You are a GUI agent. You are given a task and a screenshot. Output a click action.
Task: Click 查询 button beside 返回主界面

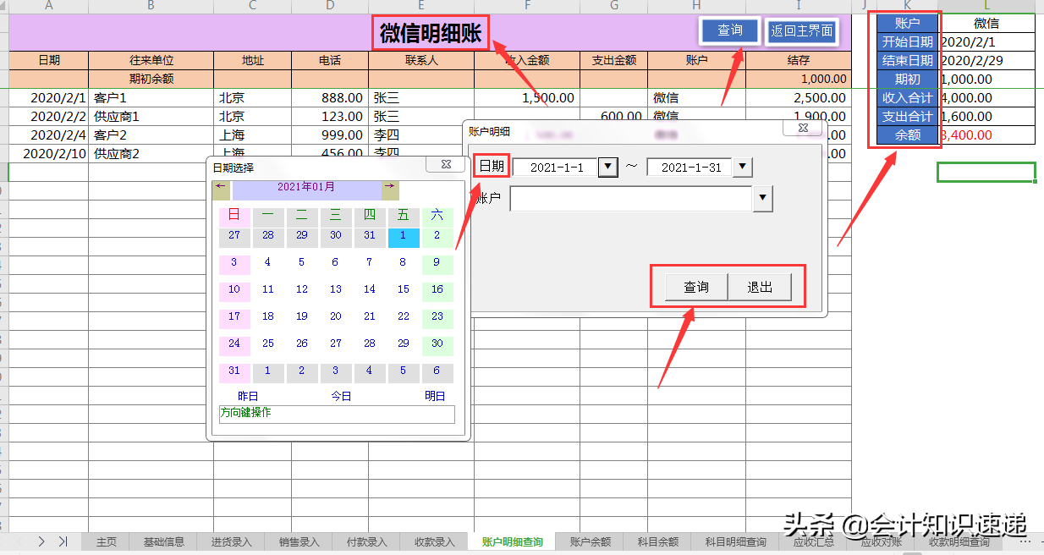(x=729, y=31)
